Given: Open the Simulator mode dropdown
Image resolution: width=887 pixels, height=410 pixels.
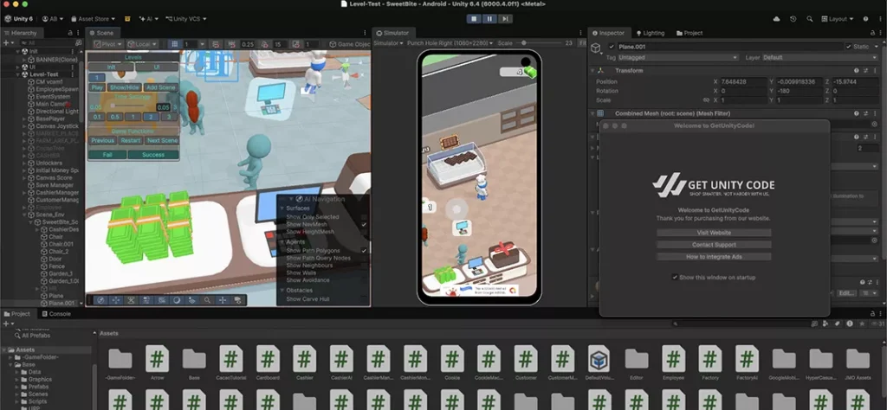Looking at the screenshot, I should (389, 43).
